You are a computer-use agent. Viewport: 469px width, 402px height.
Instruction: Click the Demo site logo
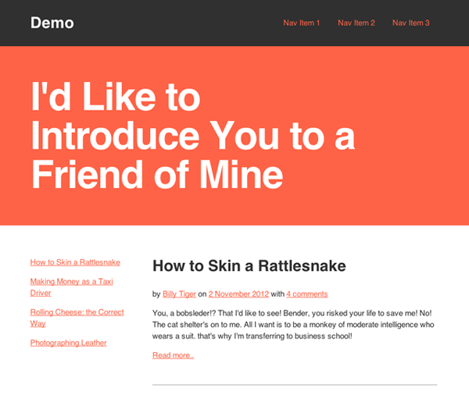(x=52, y=23)
